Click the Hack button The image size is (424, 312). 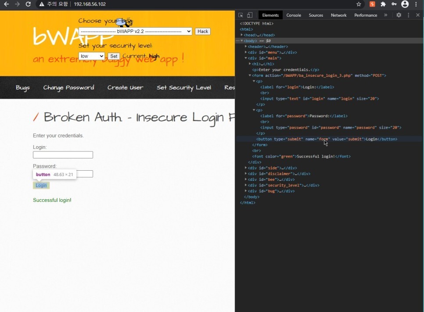[x=202, y=31]
